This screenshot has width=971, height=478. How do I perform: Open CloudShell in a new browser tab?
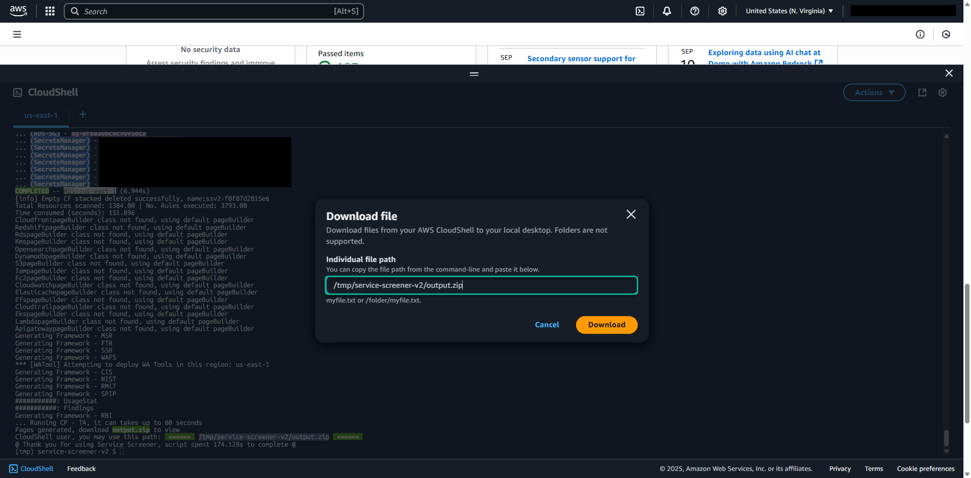(x=922, y=93)
